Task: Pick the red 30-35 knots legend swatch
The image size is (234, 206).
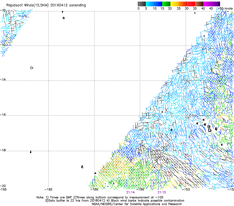Action: (x=191, y=4)
